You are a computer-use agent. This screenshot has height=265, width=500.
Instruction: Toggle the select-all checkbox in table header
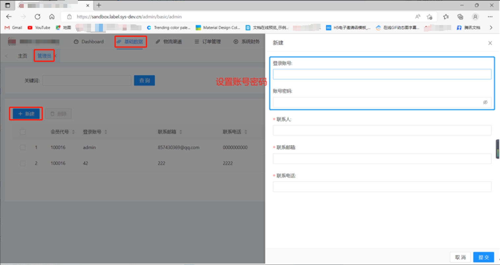coord(23,132)
